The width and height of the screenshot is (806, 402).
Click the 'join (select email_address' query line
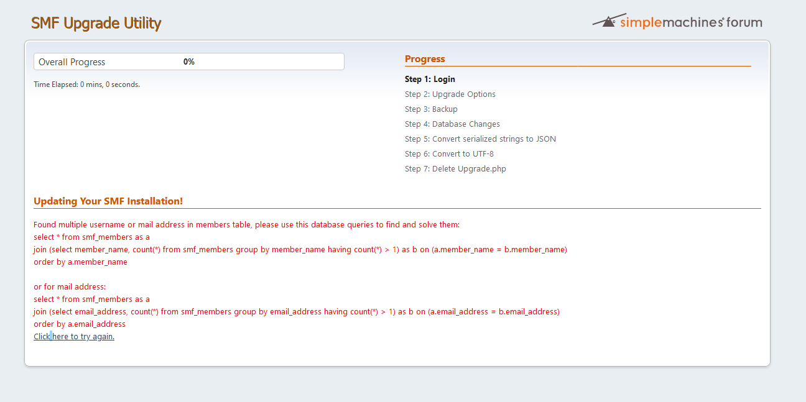click(x=297, y=311)
